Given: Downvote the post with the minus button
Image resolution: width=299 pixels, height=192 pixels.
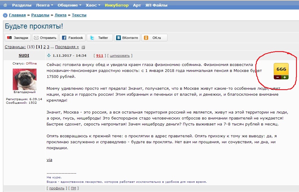Looking at the screenshot, I should click(x=277, y=77).
